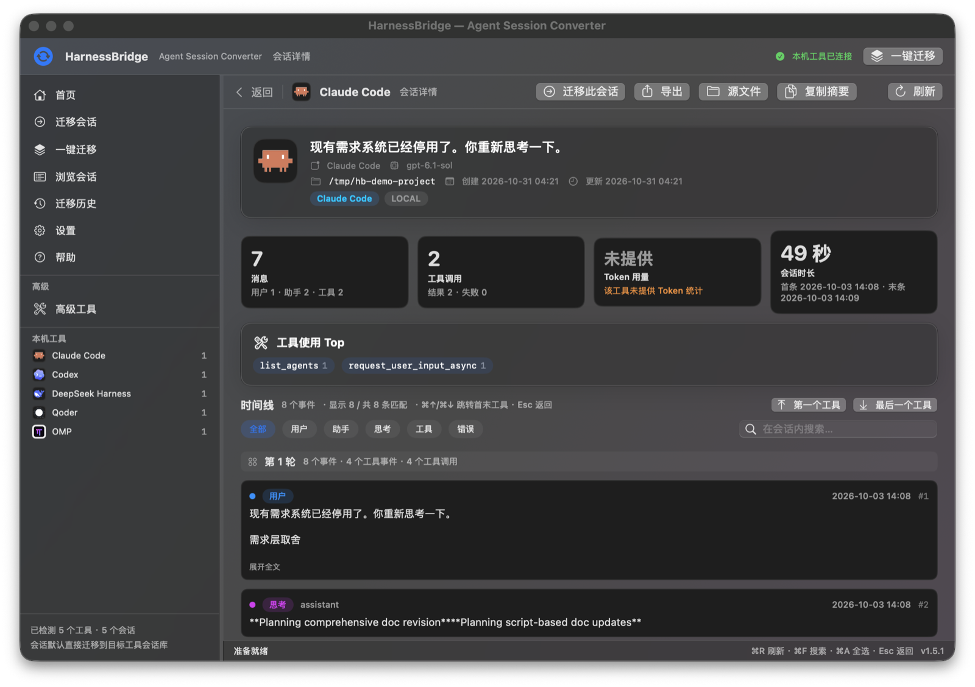The image size is (975, 687).
Task: Select Codex in 本机工具 list
Action: [120, 375]
